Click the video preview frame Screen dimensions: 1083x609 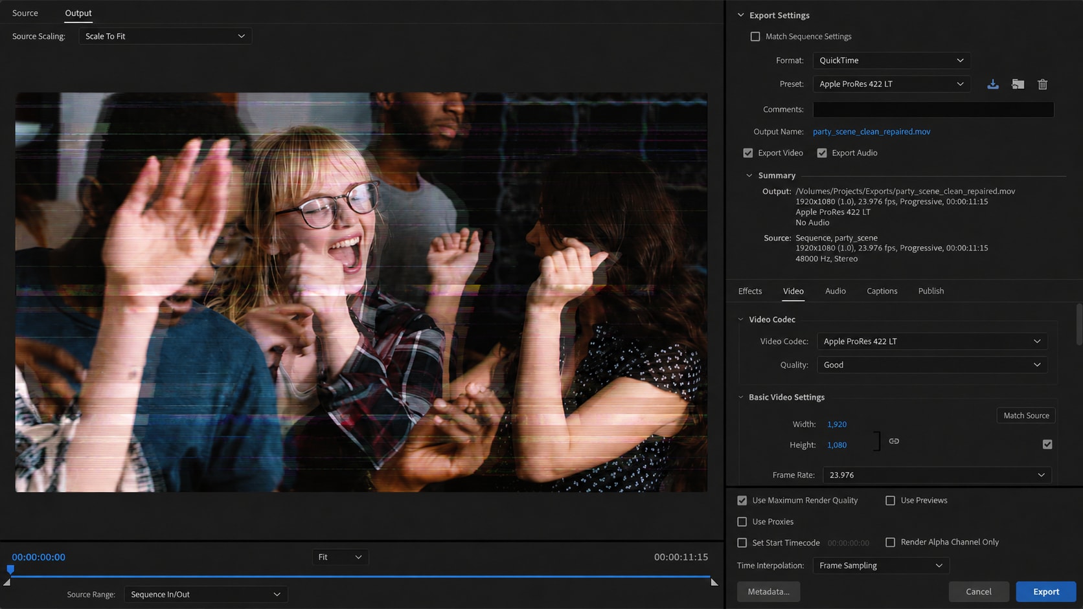click(361, 293)
